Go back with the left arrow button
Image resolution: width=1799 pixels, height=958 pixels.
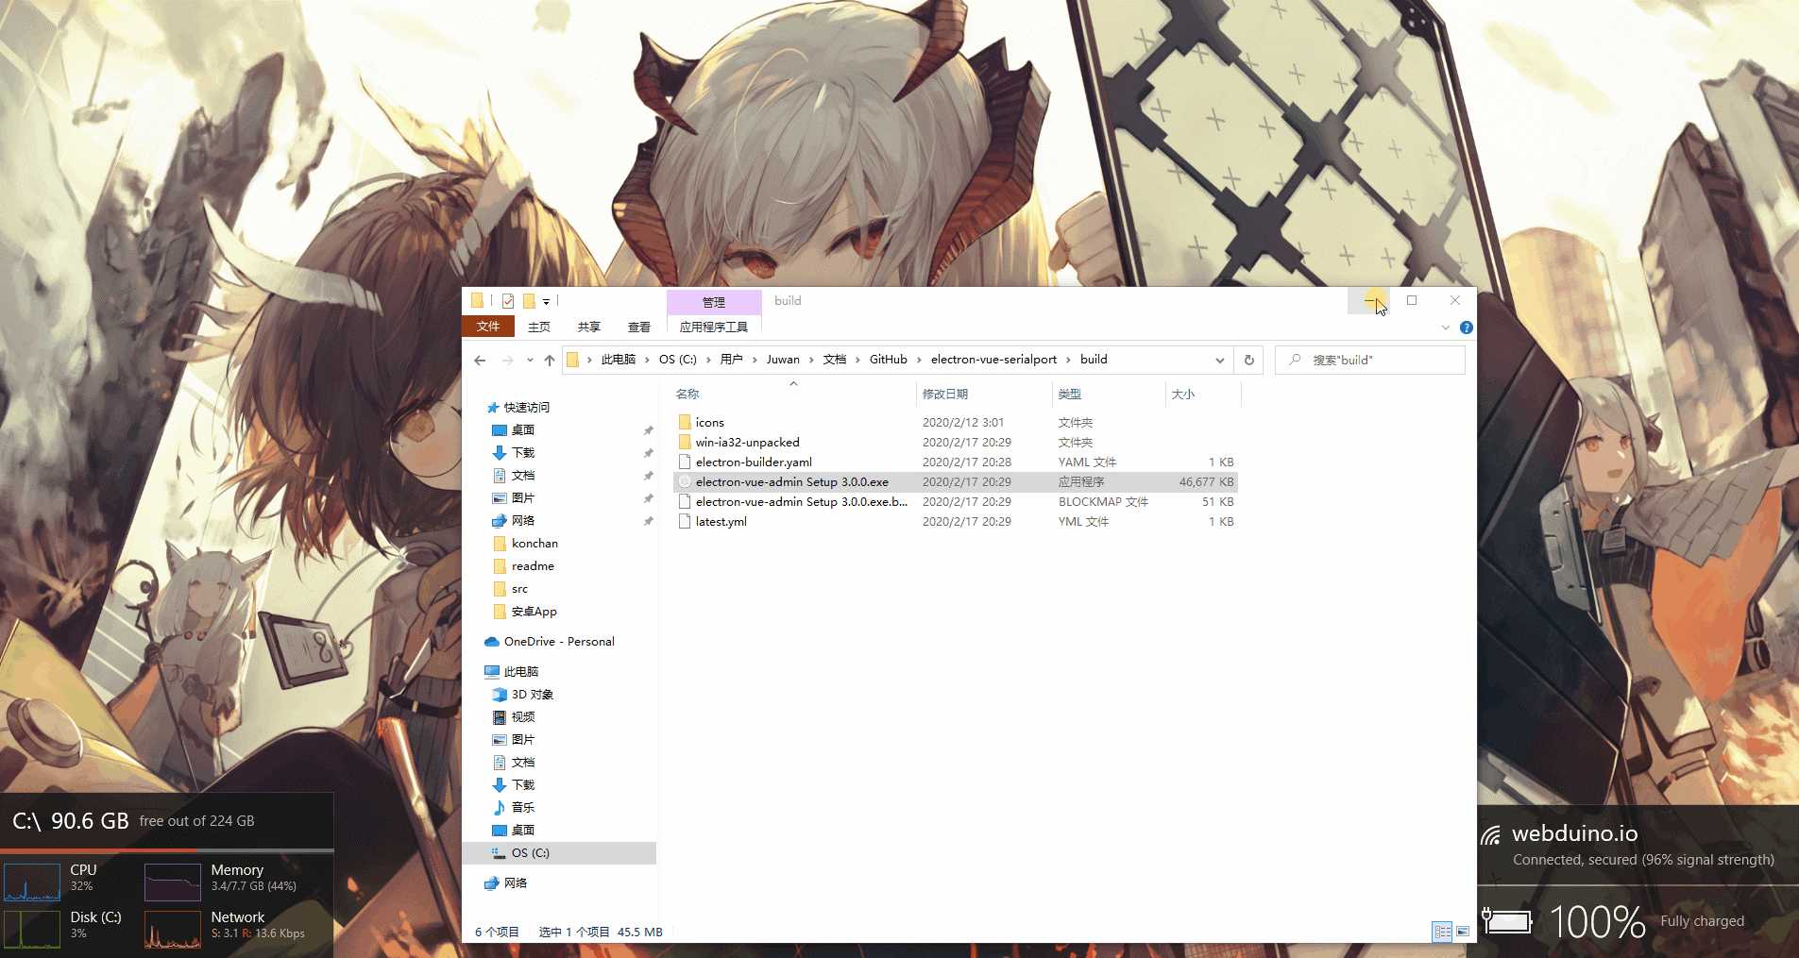pyautogui.click(x=480, y=360)
